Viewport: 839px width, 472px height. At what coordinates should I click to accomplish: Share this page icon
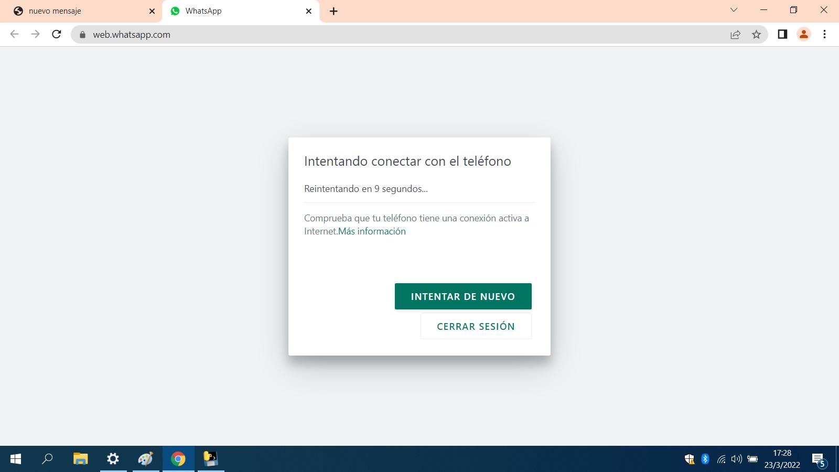735,35
